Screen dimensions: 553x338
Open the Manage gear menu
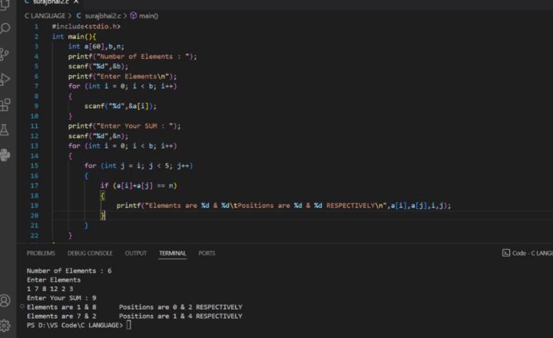pos(5,325)
